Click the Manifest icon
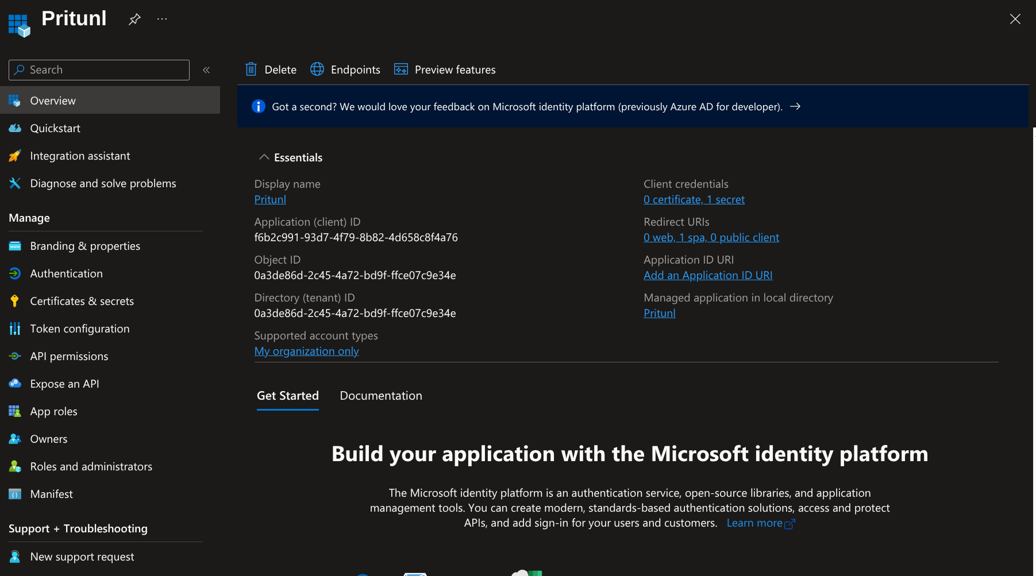The width and height of the screenshot is (1036, 576). point(15,494)
